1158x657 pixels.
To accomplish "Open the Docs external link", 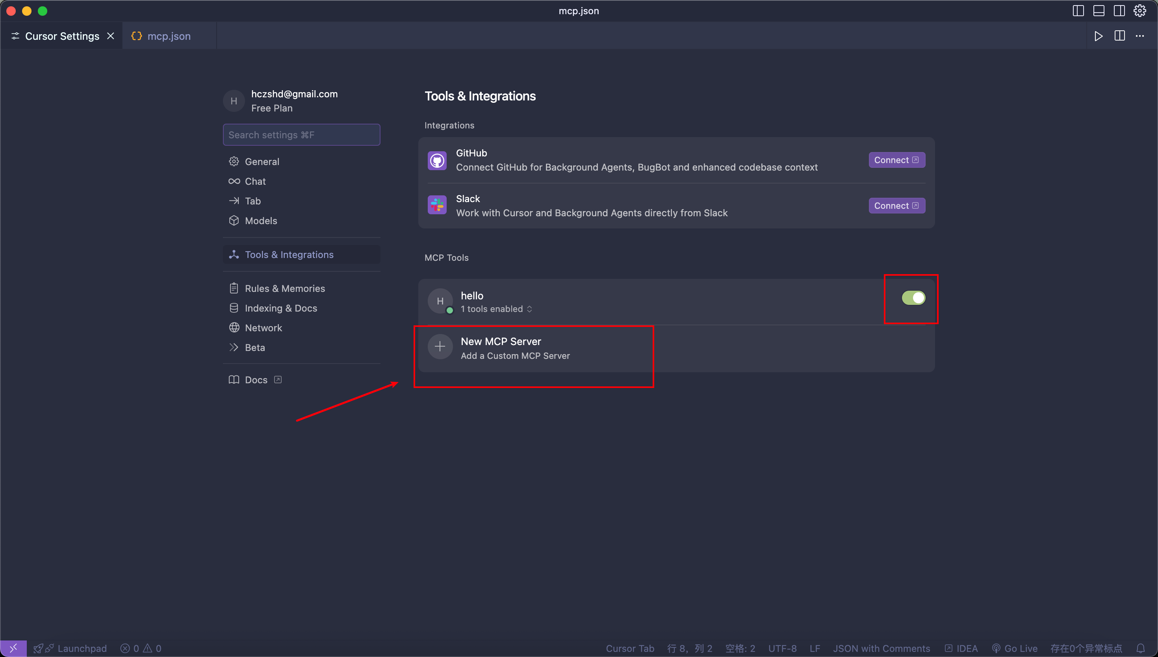I will [301, 380].
